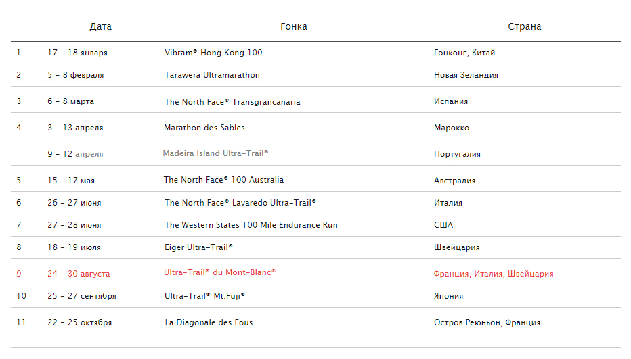Click the Madeira Island Ultra-Trail link
Image resolution: width=631 pixels, height=359 pixels.
(x=215, y=153)
